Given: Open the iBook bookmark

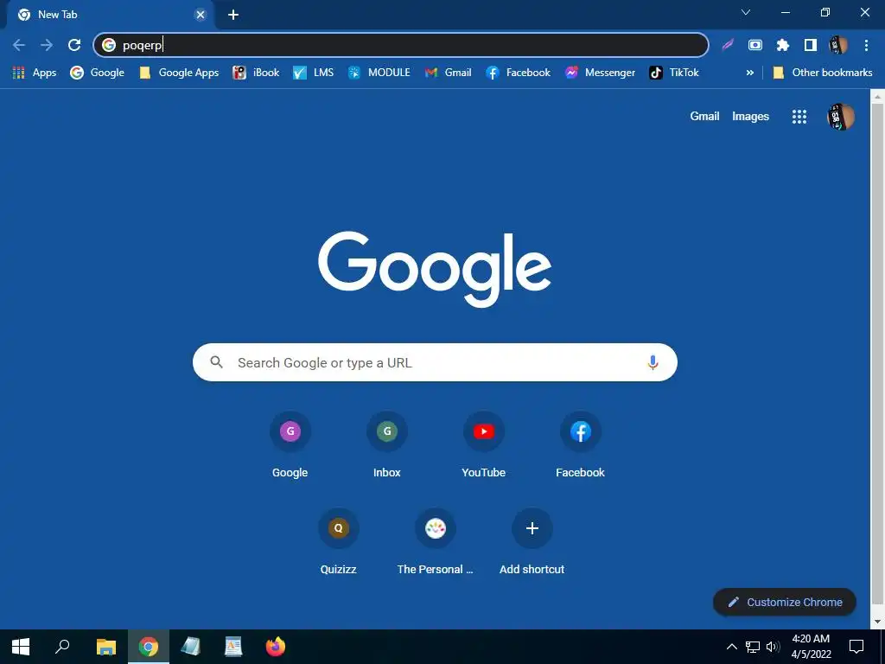Looking at the screenshot, I should pos(256,73).
